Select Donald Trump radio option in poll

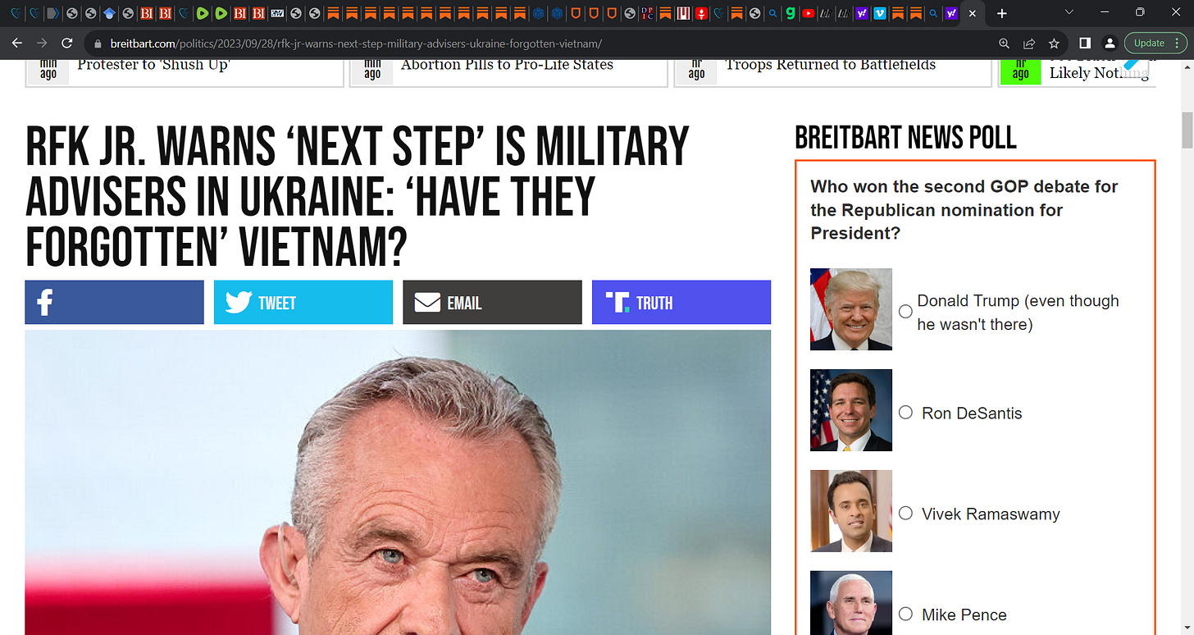pos(905,312)
